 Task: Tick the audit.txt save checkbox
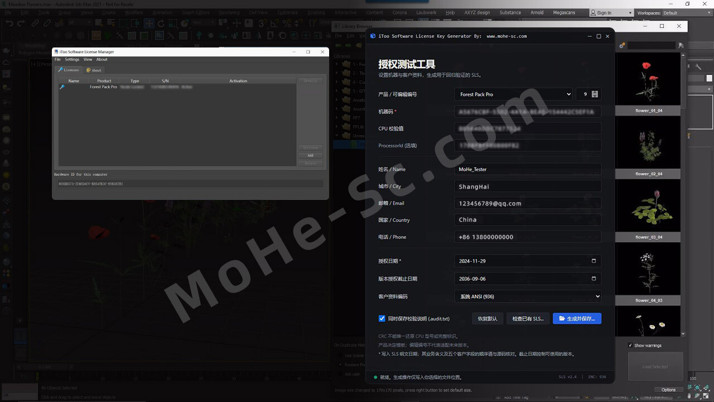click(382, 318)
